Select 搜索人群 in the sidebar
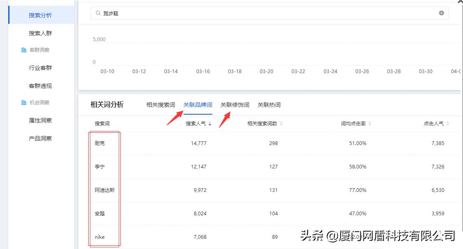 [40, 33]
